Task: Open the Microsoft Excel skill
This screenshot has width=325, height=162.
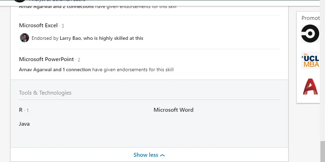Action: coord(38,25)
